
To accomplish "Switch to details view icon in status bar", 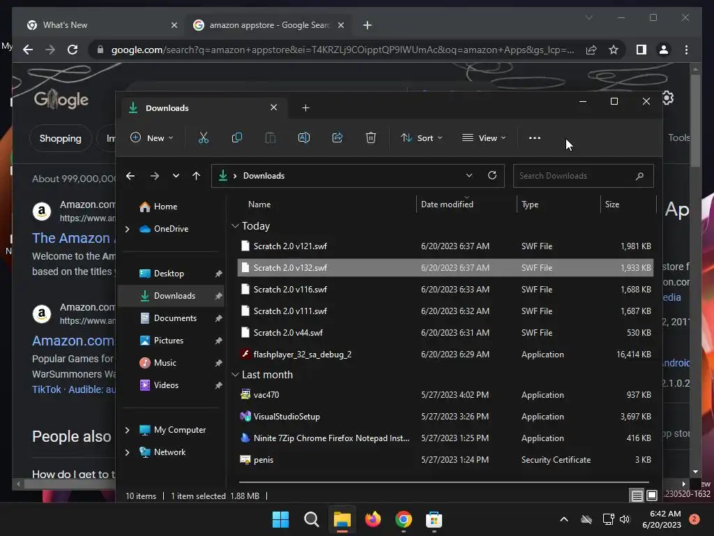I will (x=637, y=496).
